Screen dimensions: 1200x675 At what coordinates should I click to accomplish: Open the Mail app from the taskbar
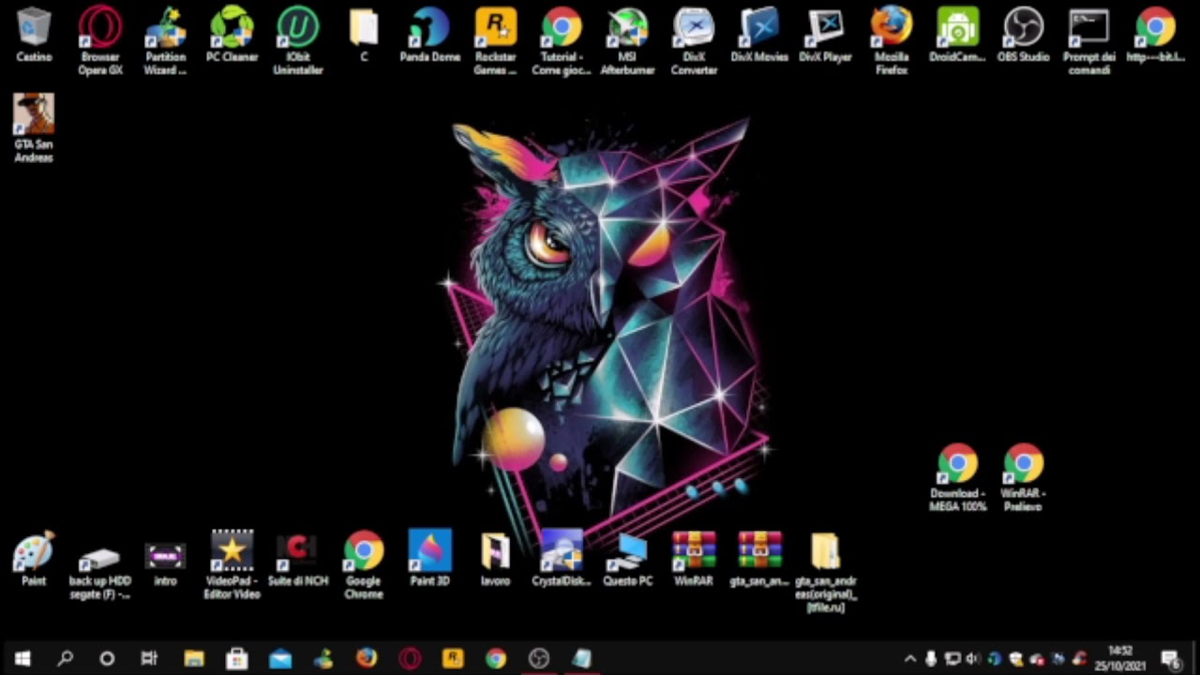click(280, 659)
